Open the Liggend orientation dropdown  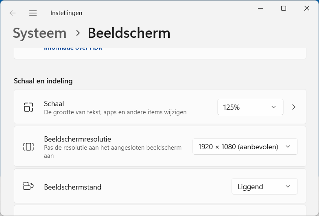[x=264, y=186]
